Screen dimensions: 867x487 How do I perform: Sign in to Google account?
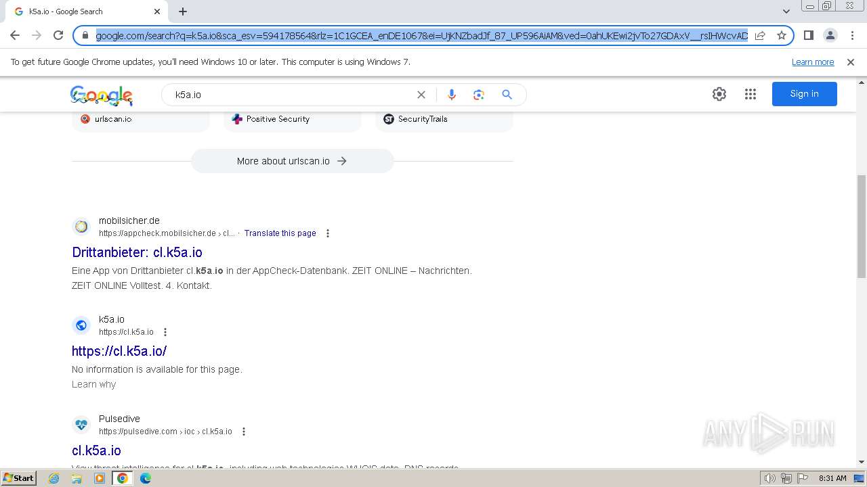point(805,94)
